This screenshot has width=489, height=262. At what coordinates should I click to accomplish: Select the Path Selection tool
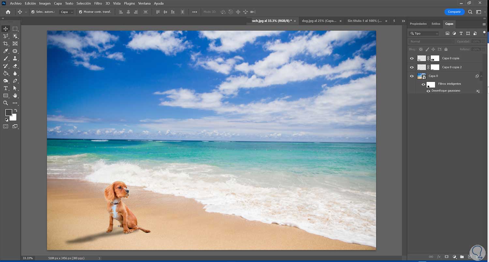[x=15, y=88]
